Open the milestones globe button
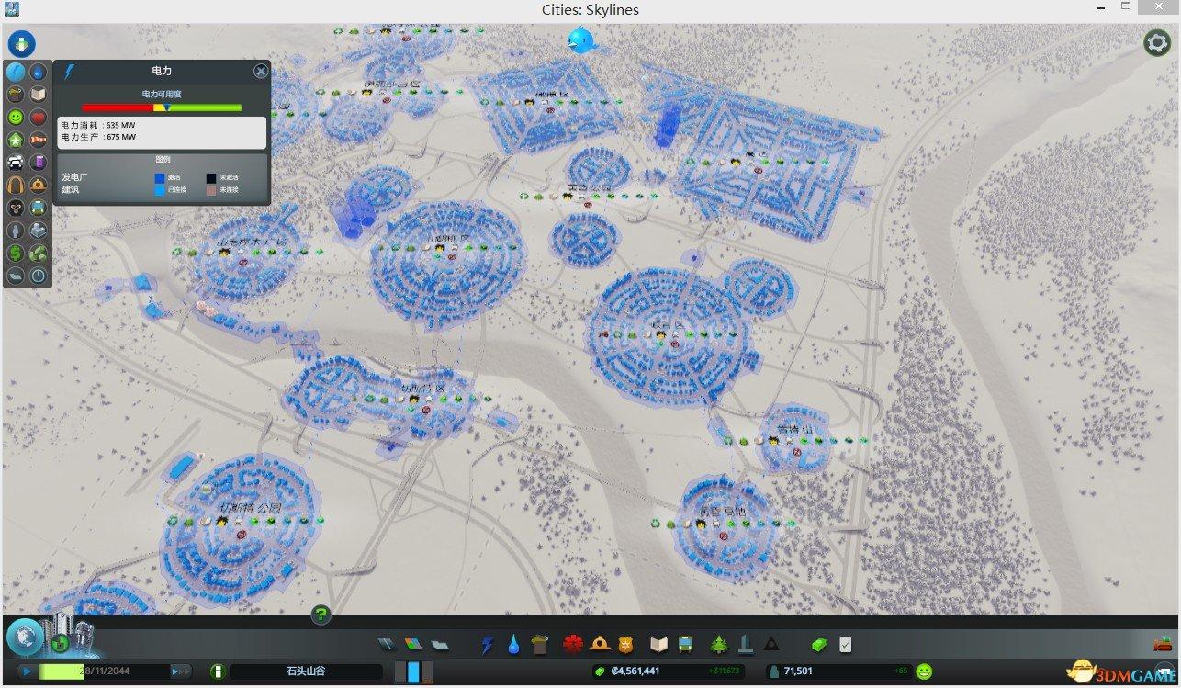The height and width of the screenshot is (688, 1181). 24,636
